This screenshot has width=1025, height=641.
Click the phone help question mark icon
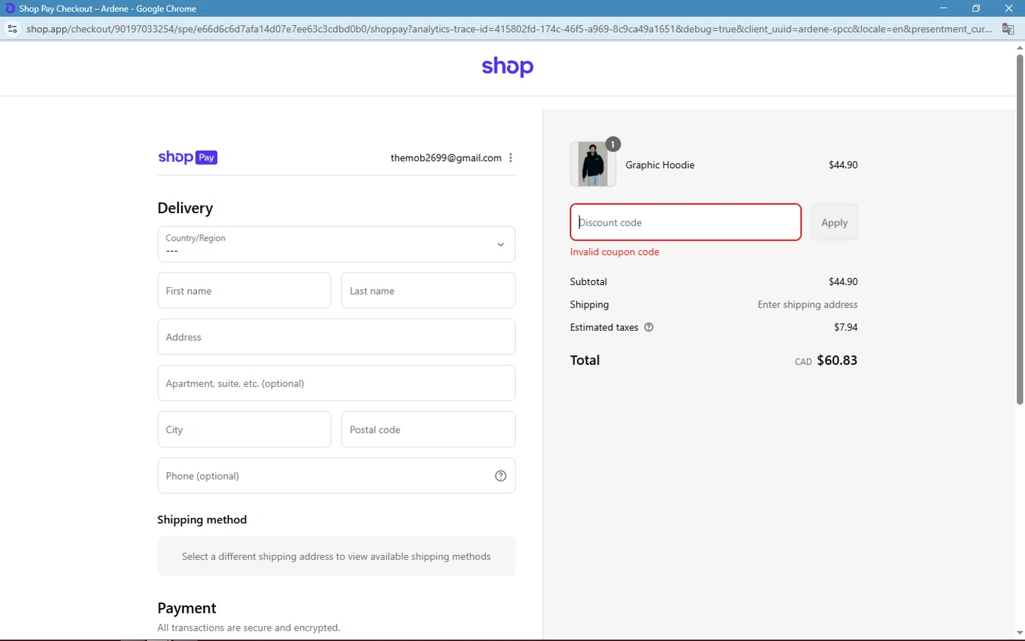(500, 476)
